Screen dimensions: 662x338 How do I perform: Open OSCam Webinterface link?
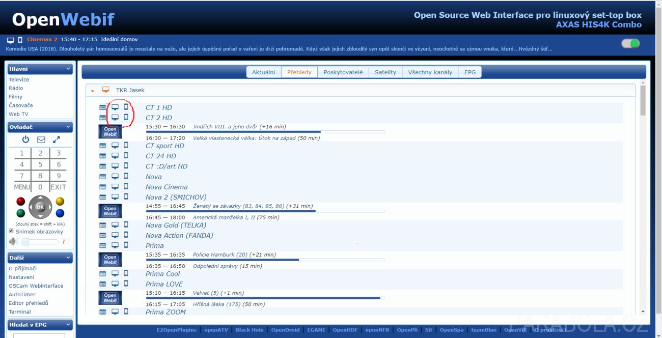click(x=36, y=286)
